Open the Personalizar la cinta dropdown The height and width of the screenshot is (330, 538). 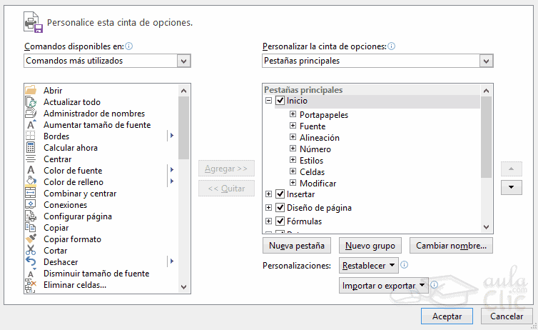[377, 61]
